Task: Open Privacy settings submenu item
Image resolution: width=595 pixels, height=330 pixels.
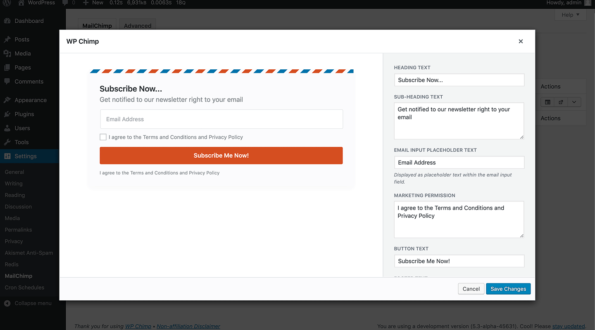Action: pyautogui.click(x=14, y=241)
